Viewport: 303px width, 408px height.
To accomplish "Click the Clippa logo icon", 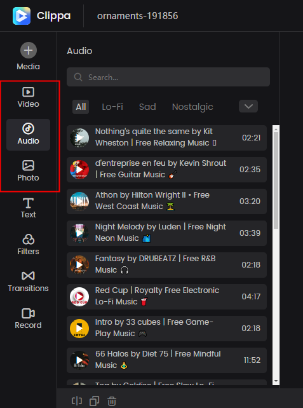I will (x=22, y=16).
